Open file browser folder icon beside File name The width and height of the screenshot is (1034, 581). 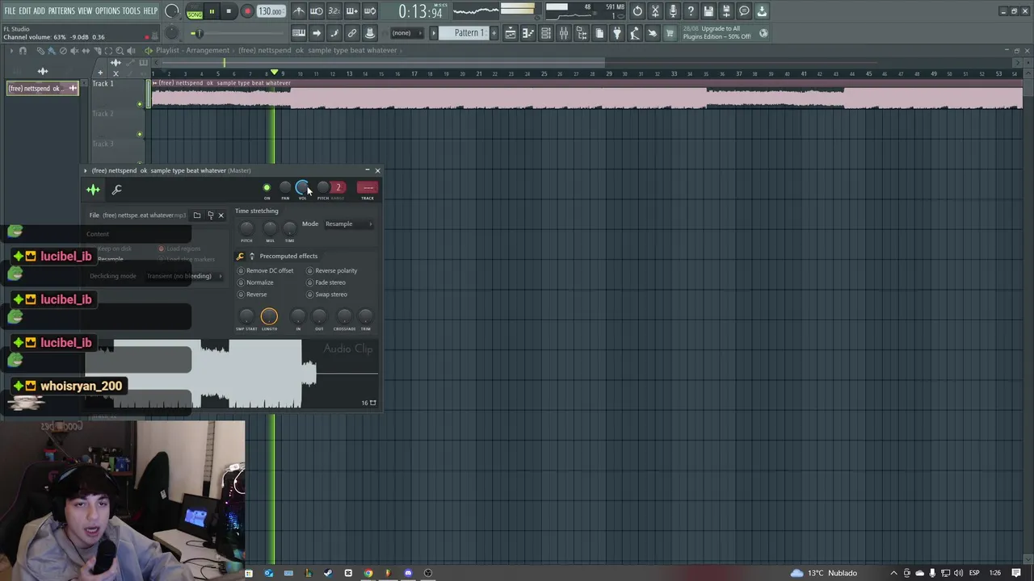[197, 215]
